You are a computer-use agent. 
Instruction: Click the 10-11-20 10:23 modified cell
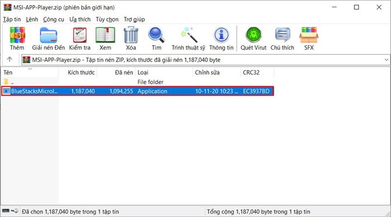point(217,91)
